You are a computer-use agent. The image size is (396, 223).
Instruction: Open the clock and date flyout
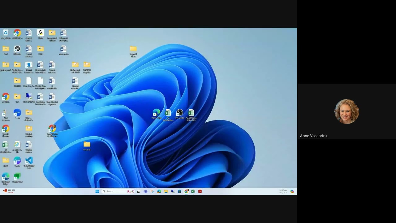283,191
